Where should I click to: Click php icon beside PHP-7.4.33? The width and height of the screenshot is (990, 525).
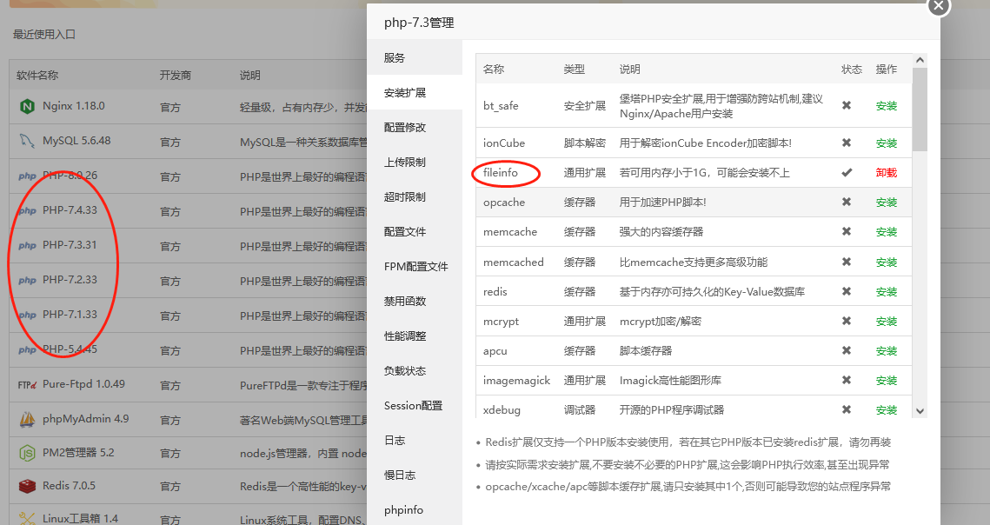(27, 211)
